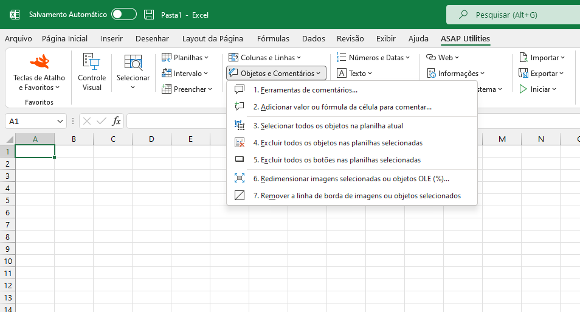
Task: Choose Adicionar valor ou fórmula para comentar
Action: point(352,107)
